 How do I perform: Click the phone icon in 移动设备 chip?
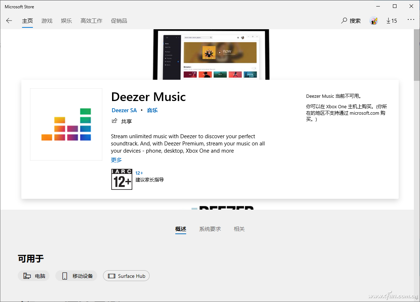[65, 276]
